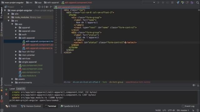Expand the auth folder
Image resolution: width=200 pixels, height=112 pixels.
pyautogui.click(x=16, y=35)
